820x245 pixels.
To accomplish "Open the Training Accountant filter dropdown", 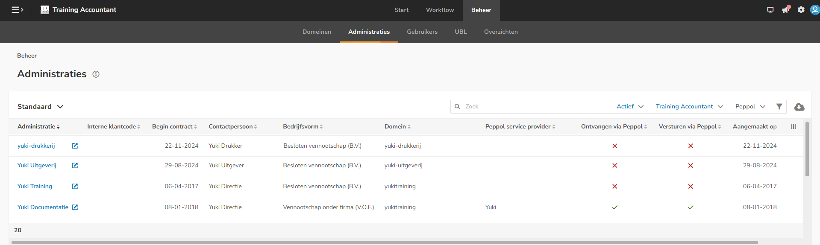I will coord(689,107).
